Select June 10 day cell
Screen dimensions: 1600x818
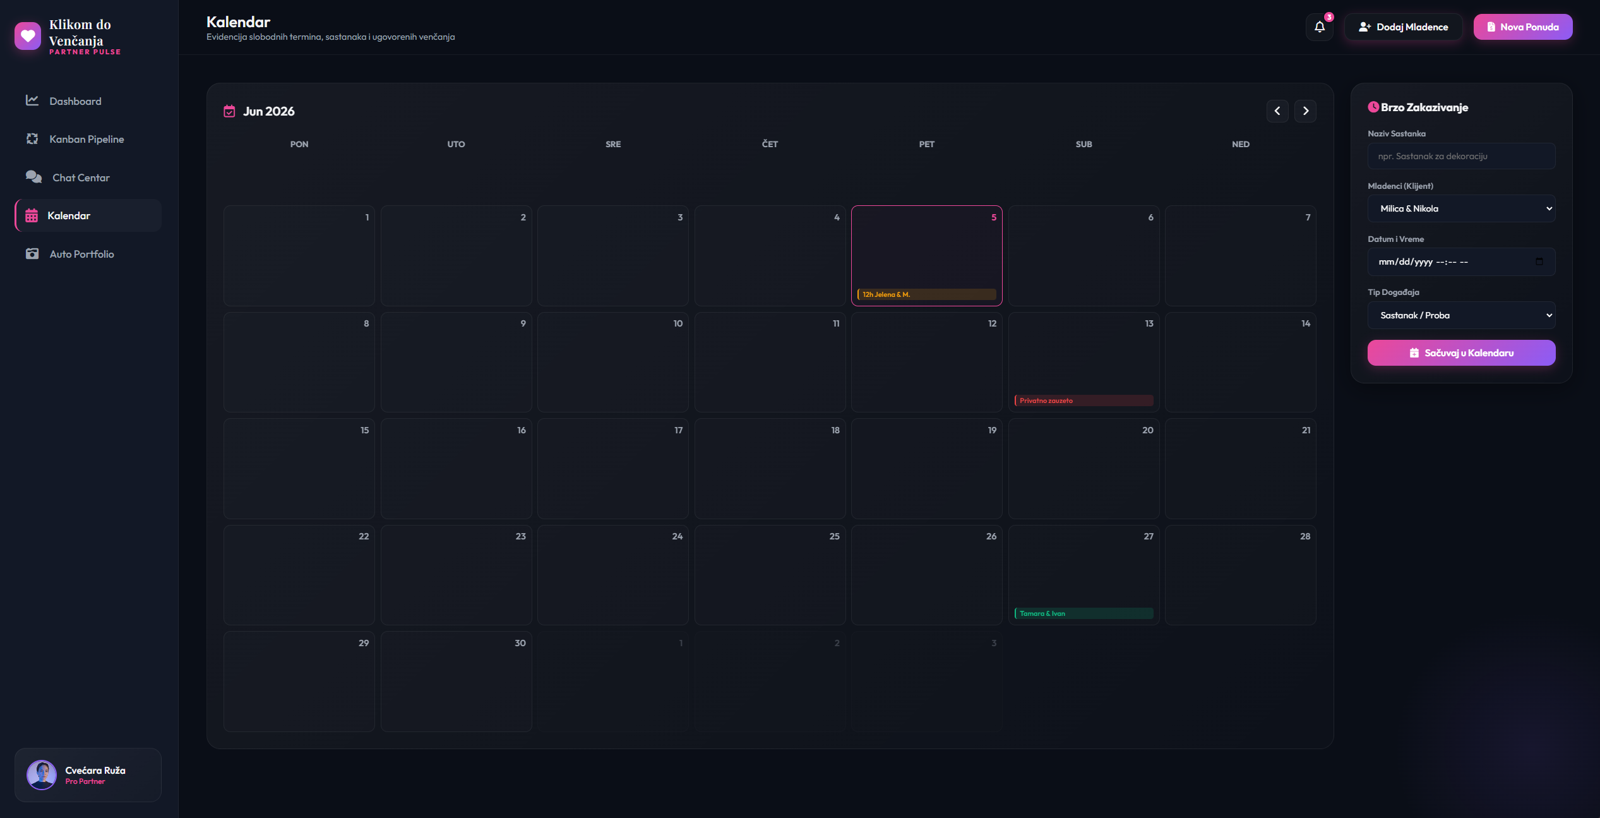613,362
